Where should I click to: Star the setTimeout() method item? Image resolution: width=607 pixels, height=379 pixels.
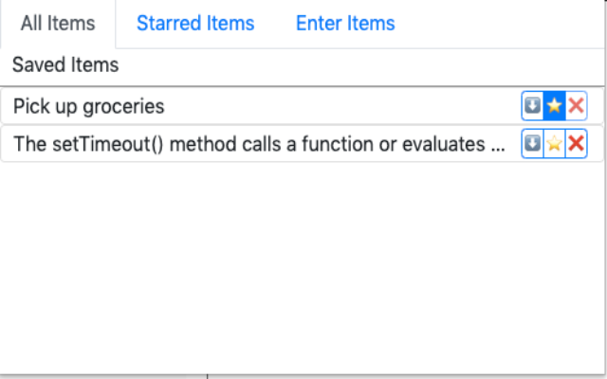coord(554,144)
